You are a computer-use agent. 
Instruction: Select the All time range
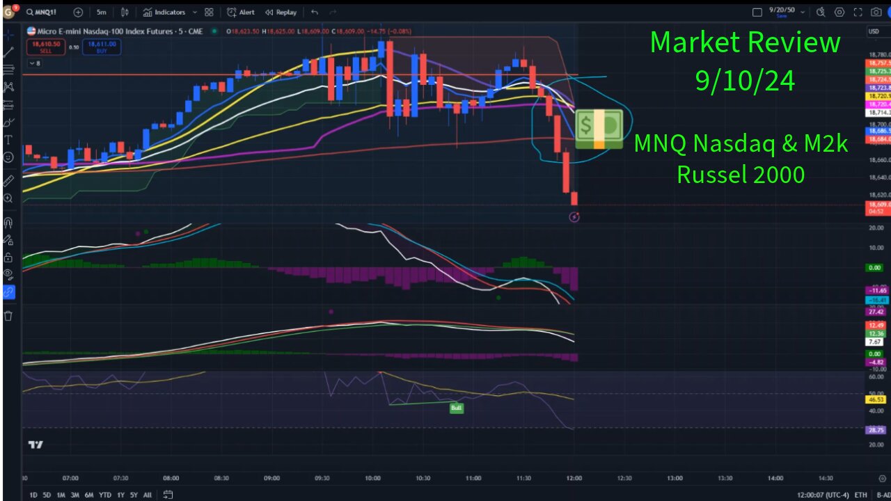click(x=147, y=495)
